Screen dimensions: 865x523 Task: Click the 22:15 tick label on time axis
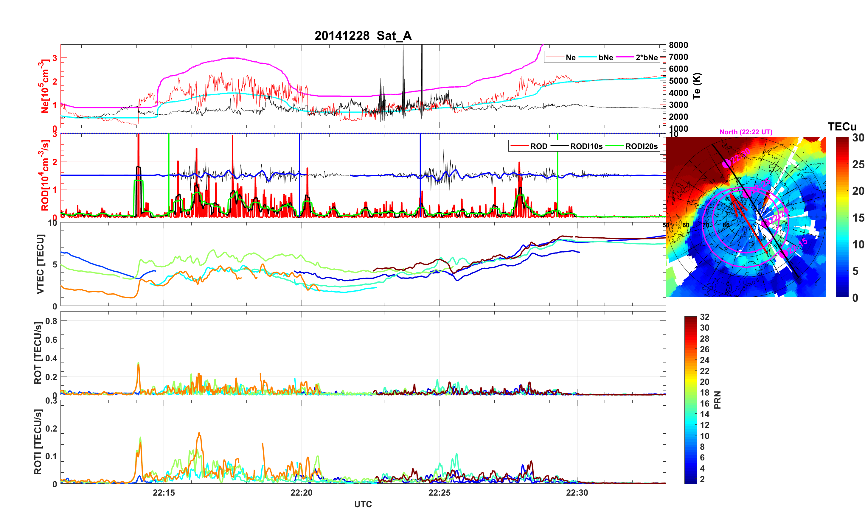click(164, 493)
